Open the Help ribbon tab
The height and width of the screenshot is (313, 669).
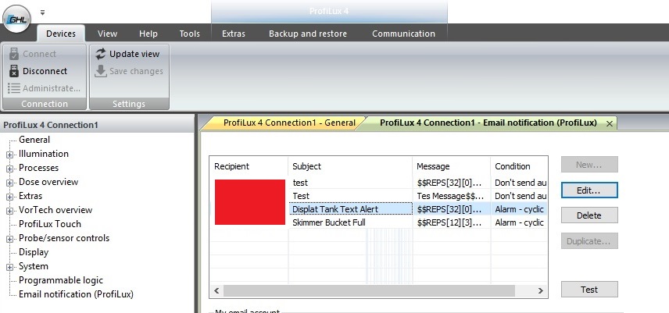coord(148,34)
